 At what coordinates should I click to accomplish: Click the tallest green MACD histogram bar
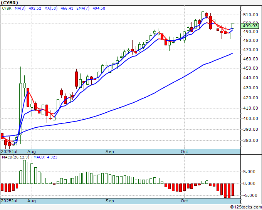[24, 172]
